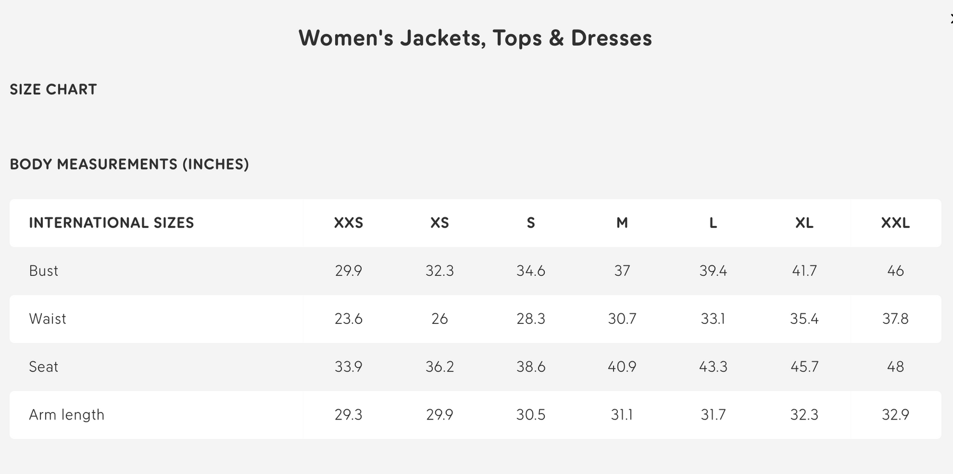Click the Waist measurement for size L
Viewport: 953px width, 474px height.
pos(713,319)
